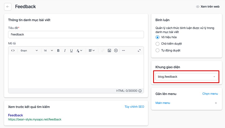Insert an image in editor
The height and width of the screenshot is (128, 225).
pyautogui.click(x=109, y=50)
